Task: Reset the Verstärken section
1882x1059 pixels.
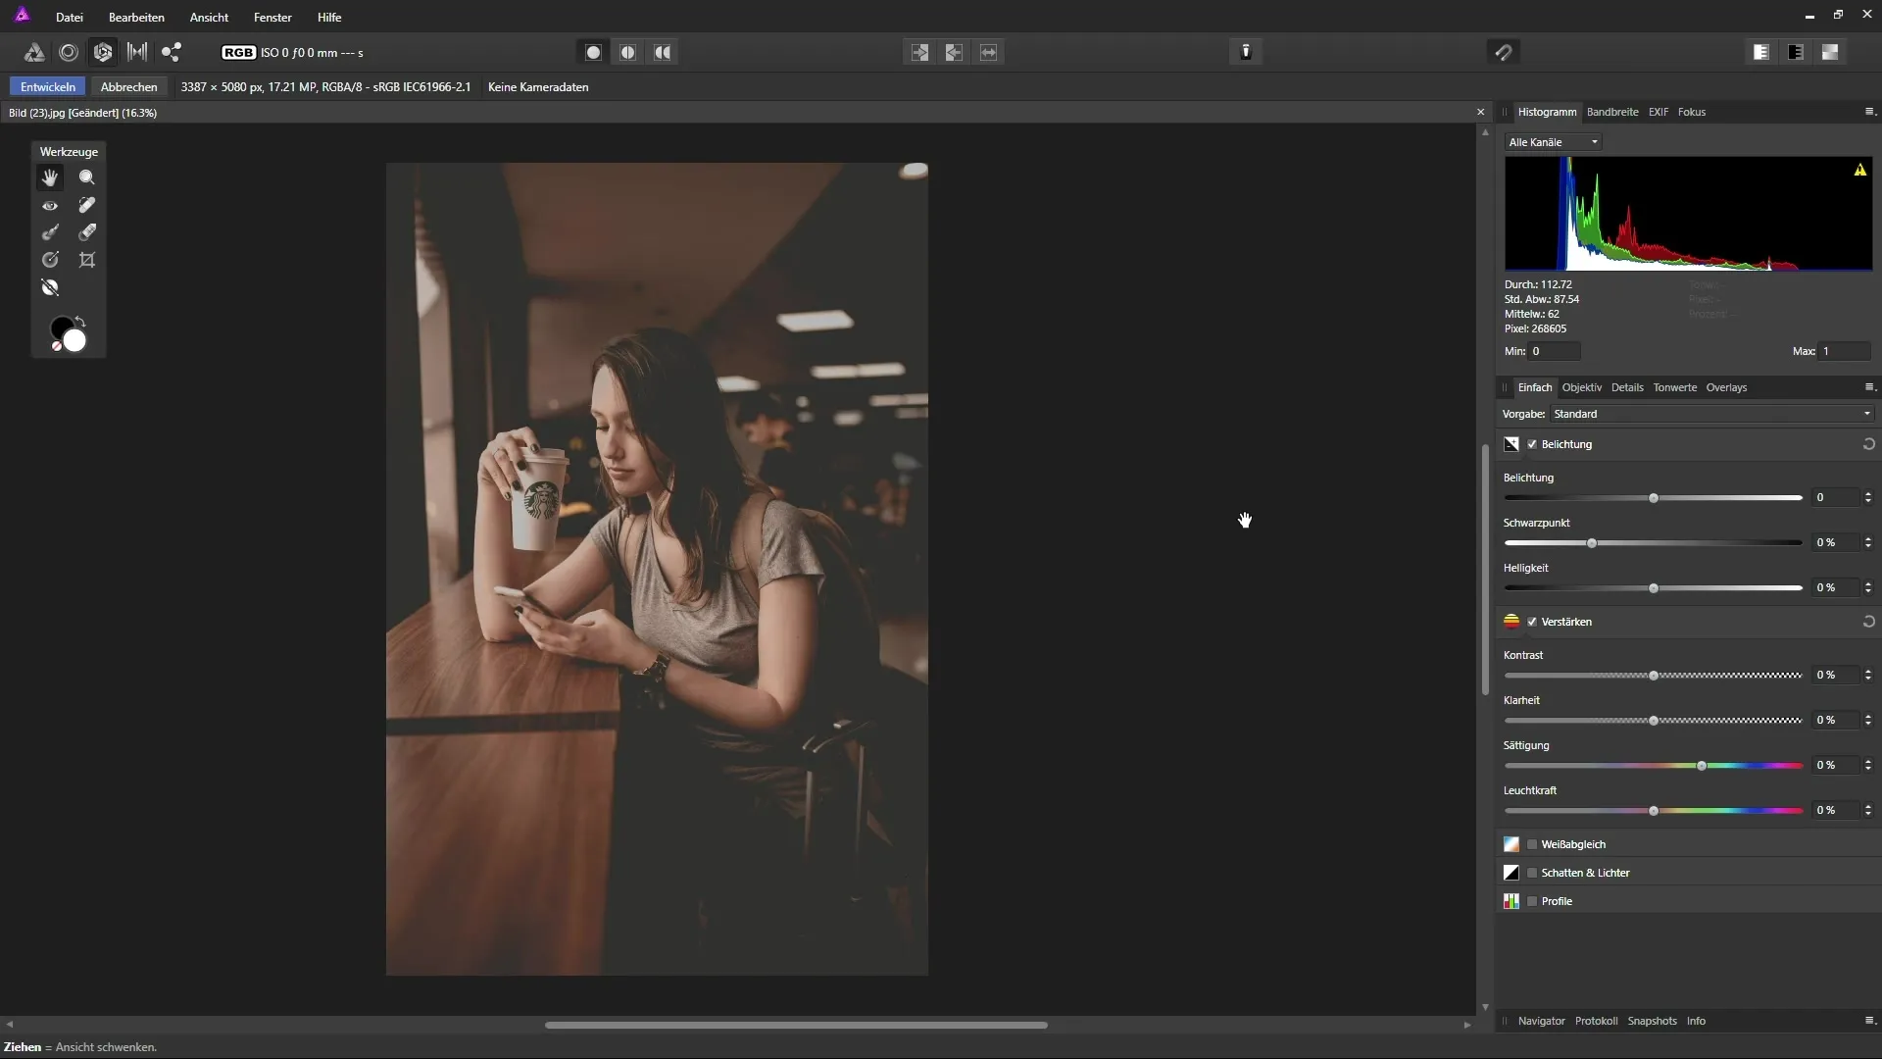Action: (x=1868, y=622)
